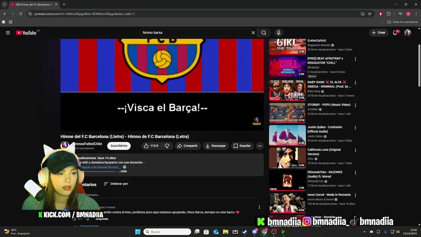Click Responder on the top comment
The width and height of the screenshot is (421, 237).
click(x=102, y=219)
